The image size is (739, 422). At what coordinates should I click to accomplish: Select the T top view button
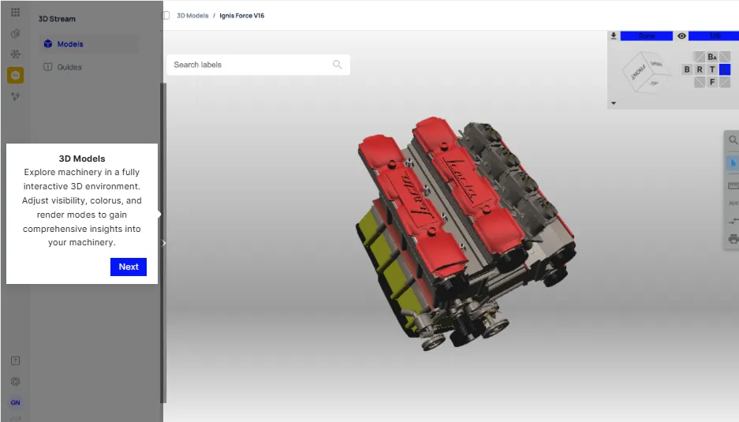click(x=712, y=69)
